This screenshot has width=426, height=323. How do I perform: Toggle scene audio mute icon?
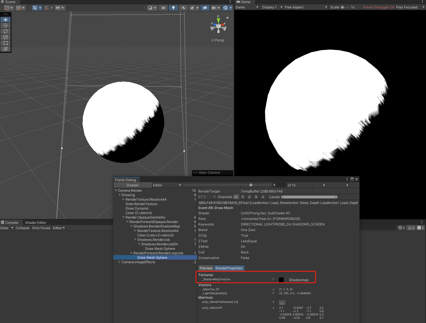pos(183,8)
